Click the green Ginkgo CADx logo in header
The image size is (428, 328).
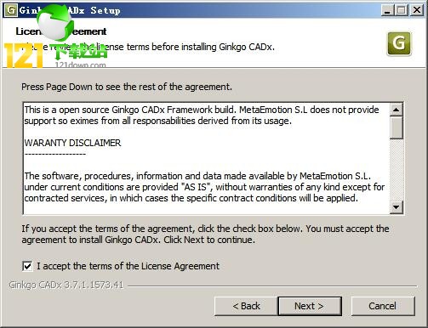[399, 43]
